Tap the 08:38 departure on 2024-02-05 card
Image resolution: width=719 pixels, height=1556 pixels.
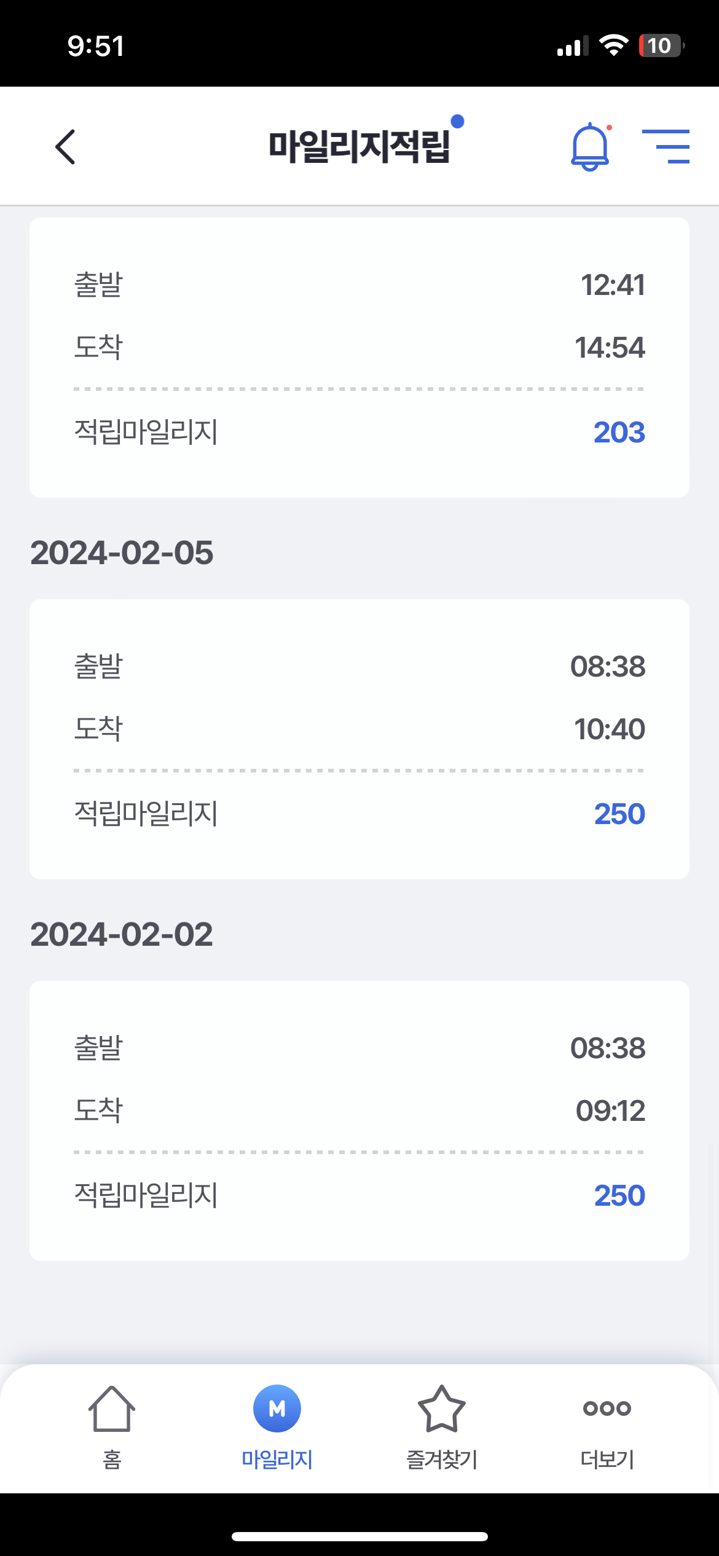[608, 667]
